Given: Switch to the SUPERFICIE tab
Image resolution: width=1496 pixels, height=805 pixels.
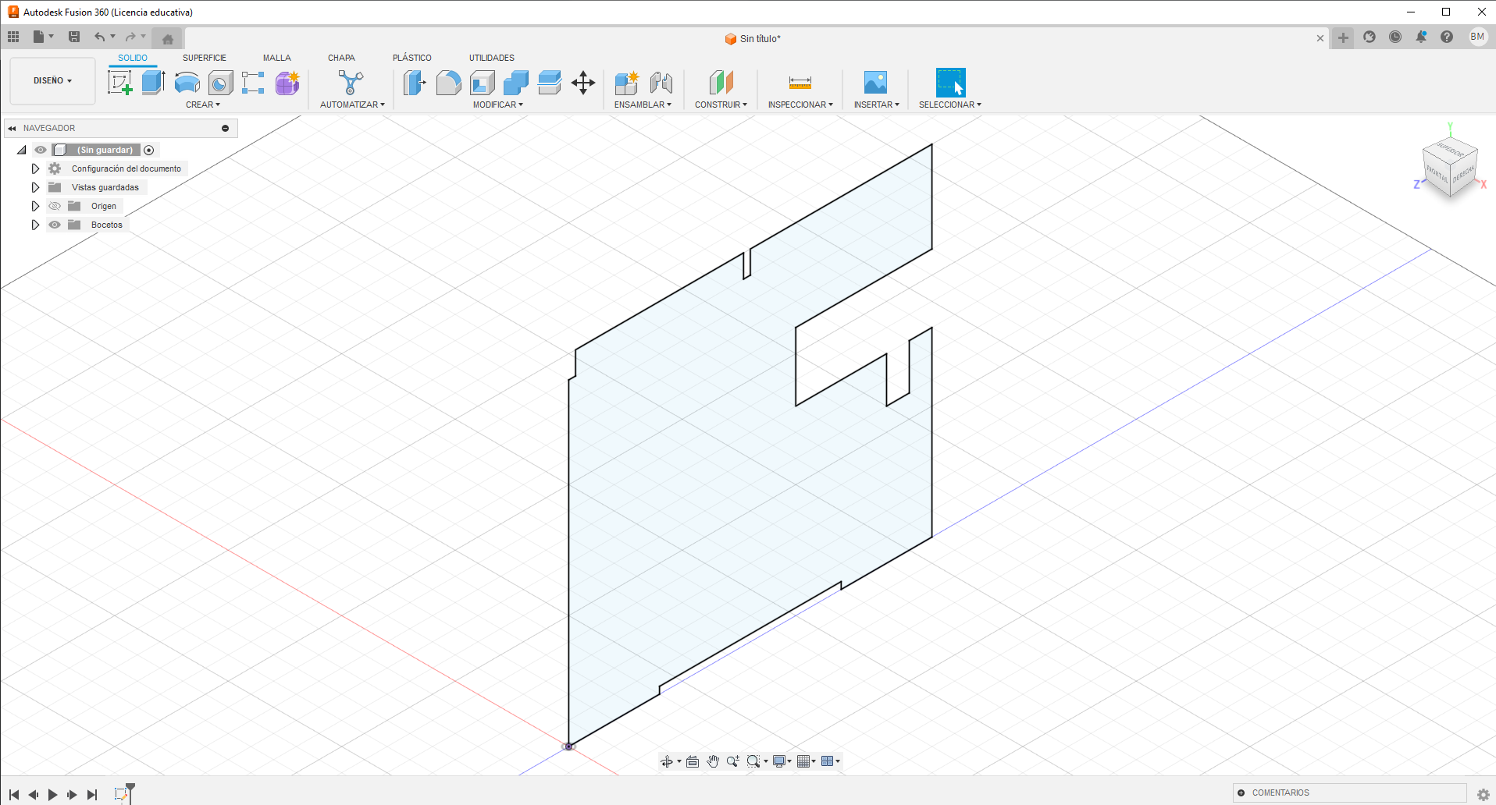Looking at the screenshot, I should 205,58.
